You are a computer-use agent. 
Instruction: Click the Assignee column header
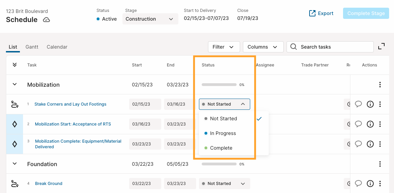click(x=265, y=65)
